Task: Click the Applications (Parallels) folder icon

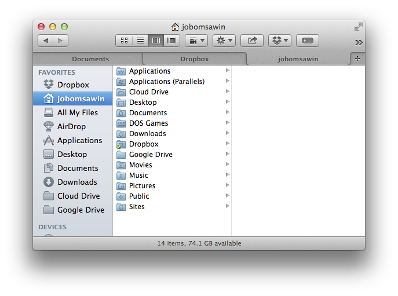Action: (x=121, y=82)
